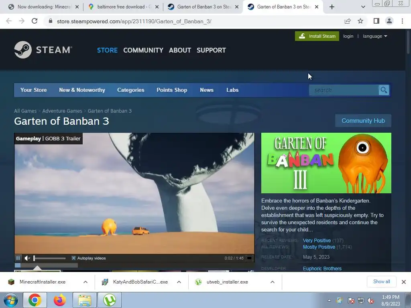Open News tab
Image resolution: width=411 pixels, height=308 pixels.
click(x=207, y=90)
